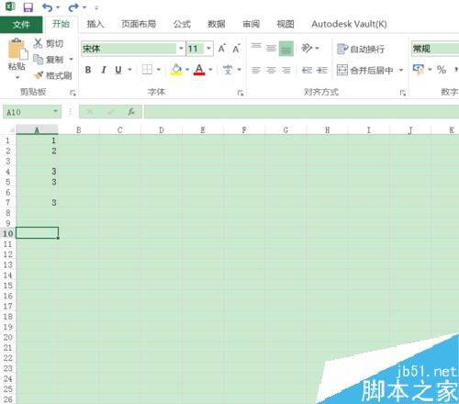The image size is (459, 404).
Task: Switch to the Review (审阅) tab
Action: (251, 24)
